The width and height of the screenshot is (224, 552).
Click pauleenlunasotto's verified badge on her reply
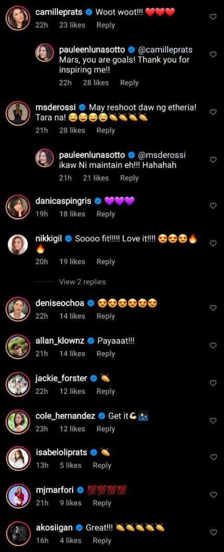pos(131,49)
